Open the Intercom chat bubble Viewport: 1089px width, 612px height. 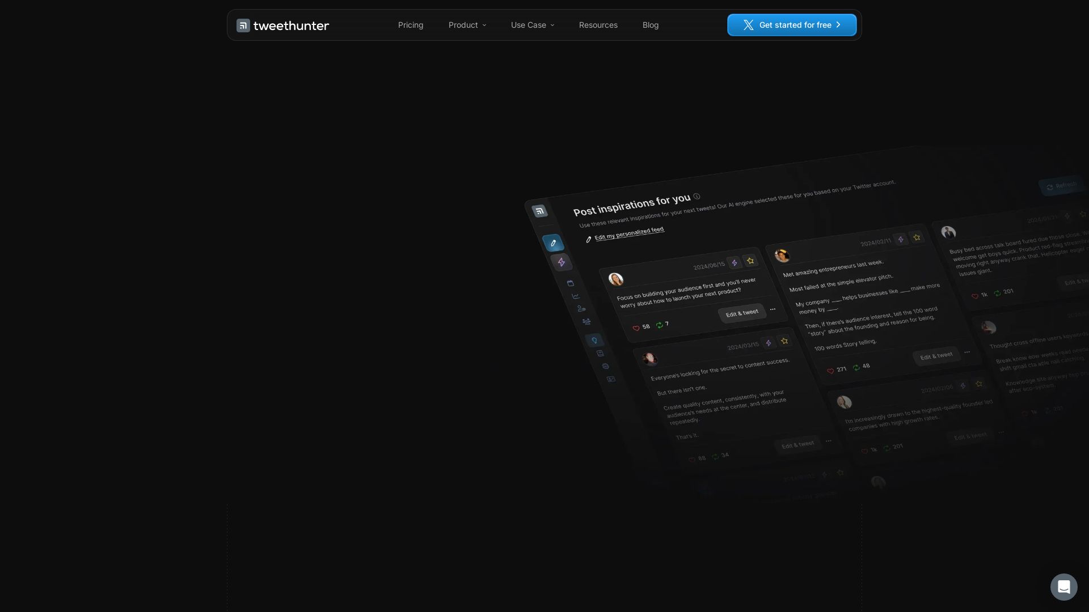coord(1063,586)
